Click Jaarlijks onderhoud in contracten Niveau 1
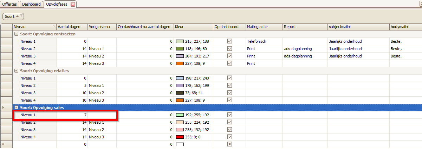The height and width of the screenshot is (158, 422). [358, 41]
